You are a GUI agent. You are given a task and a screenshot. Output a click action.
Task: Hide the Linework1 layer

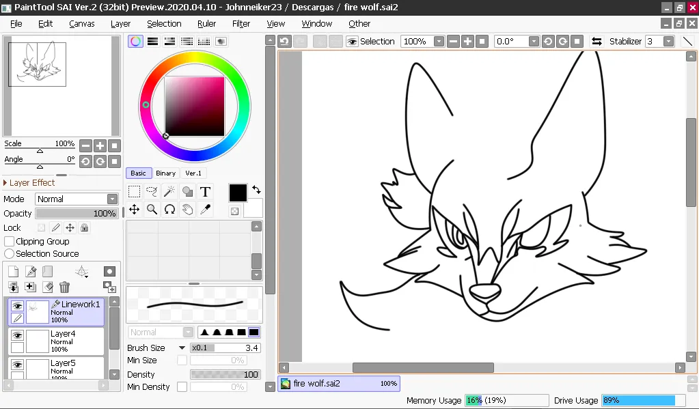click(x=17, y=306)
